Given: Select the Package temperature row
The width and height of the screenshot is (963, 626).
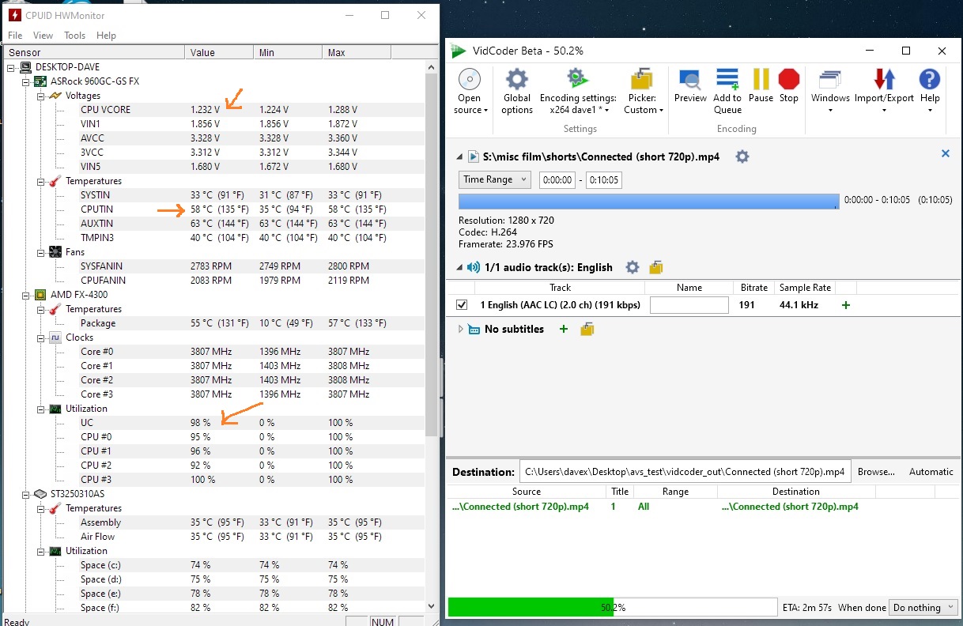Looking at the screenshot, I should tap(215, 323).
